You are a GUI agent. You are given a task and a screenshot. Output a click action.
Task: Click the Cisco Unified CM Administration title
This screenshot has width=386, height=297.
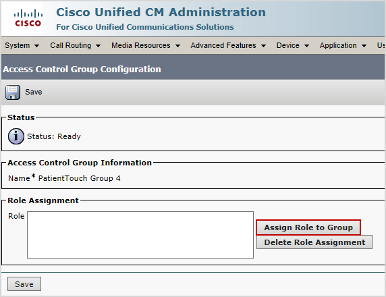pos(161,12)
